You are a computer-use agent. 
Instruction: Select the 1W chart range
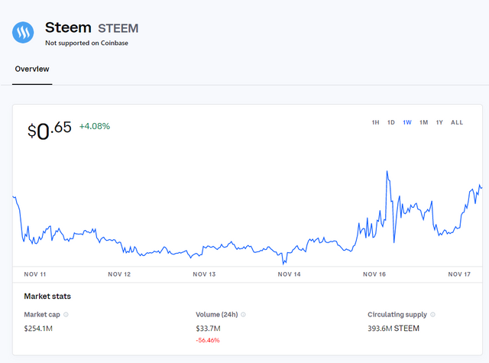[407, 122]
